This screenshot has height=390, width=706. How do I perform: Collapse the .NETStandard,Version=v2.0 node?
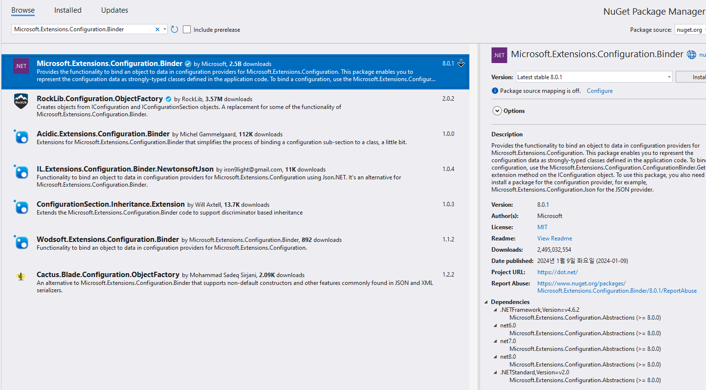click(495, 372)
